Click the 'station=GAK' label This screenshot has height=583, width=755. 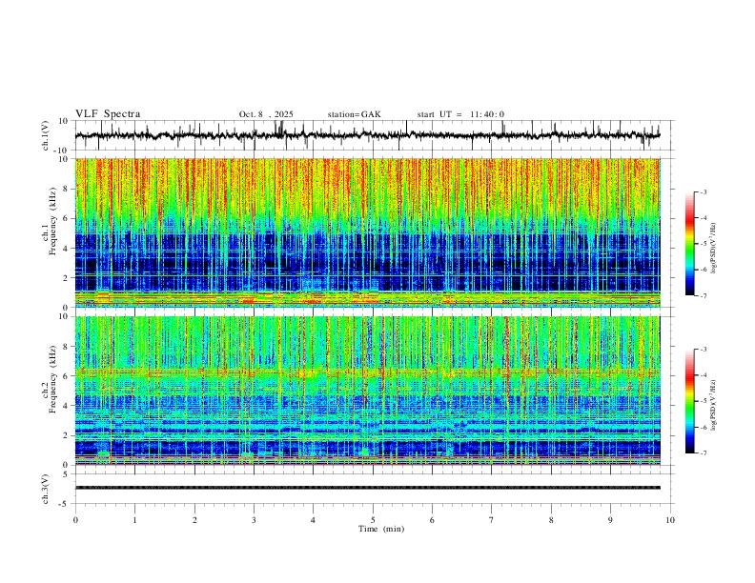coord(354,114)
